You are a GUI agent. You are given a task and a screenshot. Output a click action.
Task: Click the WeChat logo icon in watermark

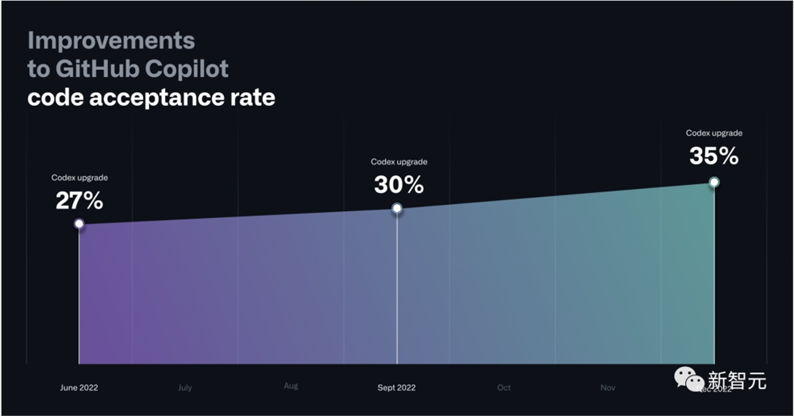pos(688,379)
